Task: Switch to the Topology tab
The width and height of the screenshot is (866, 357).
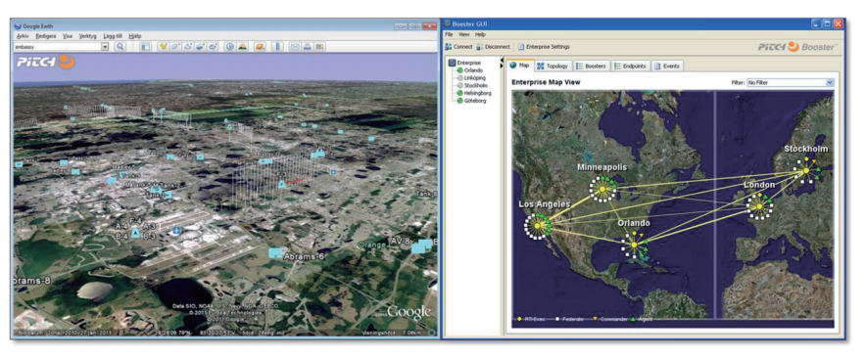Action: click(x=553, y=66)
